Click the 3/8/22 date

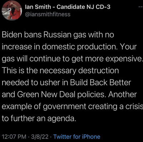pos(40,137)
